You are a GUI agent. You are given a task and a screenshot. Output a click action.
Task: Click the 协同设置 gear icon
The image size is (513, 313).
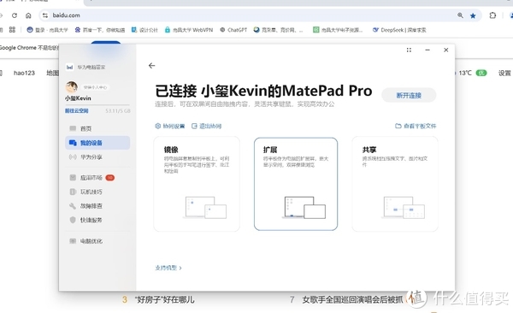(157, 126)
